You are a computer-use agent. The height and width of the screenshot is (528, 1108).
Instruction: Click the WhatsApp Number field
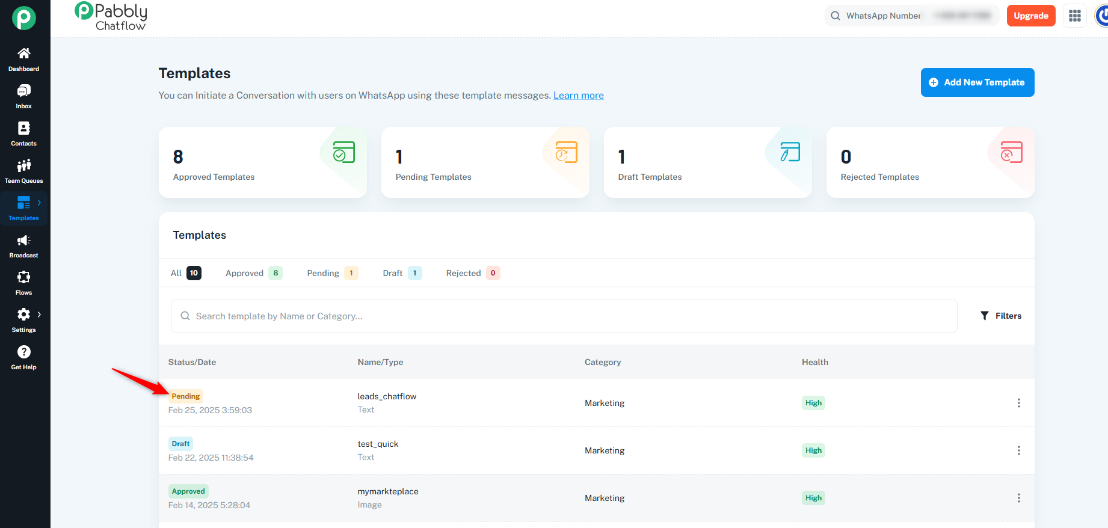(912, 16)
